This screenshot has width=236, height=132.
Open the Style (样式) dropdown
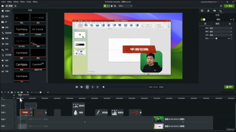pyautogui.click(x=221, y=28)
